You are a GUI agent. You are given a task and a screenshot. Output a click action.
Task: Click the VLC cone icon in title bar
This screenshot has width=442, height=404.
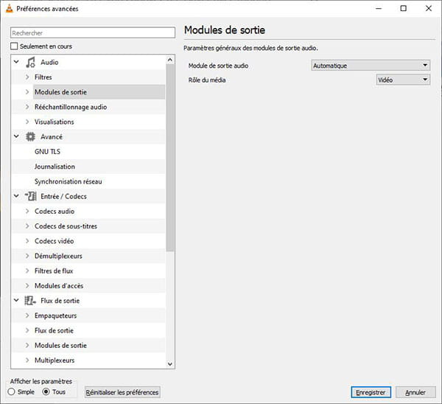8,8
